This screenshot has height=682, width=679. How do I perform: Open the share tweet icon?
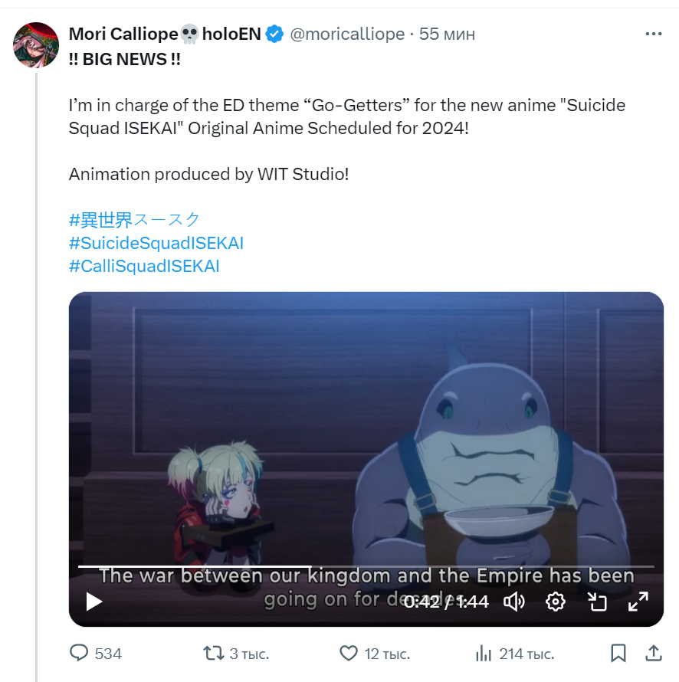(x=654, y=654)
